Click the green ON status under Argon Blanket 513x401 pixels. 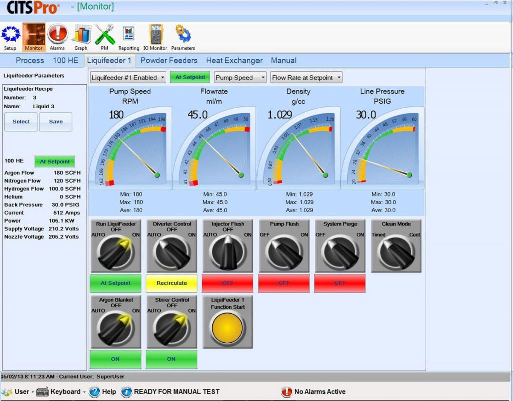pos(116,359)
